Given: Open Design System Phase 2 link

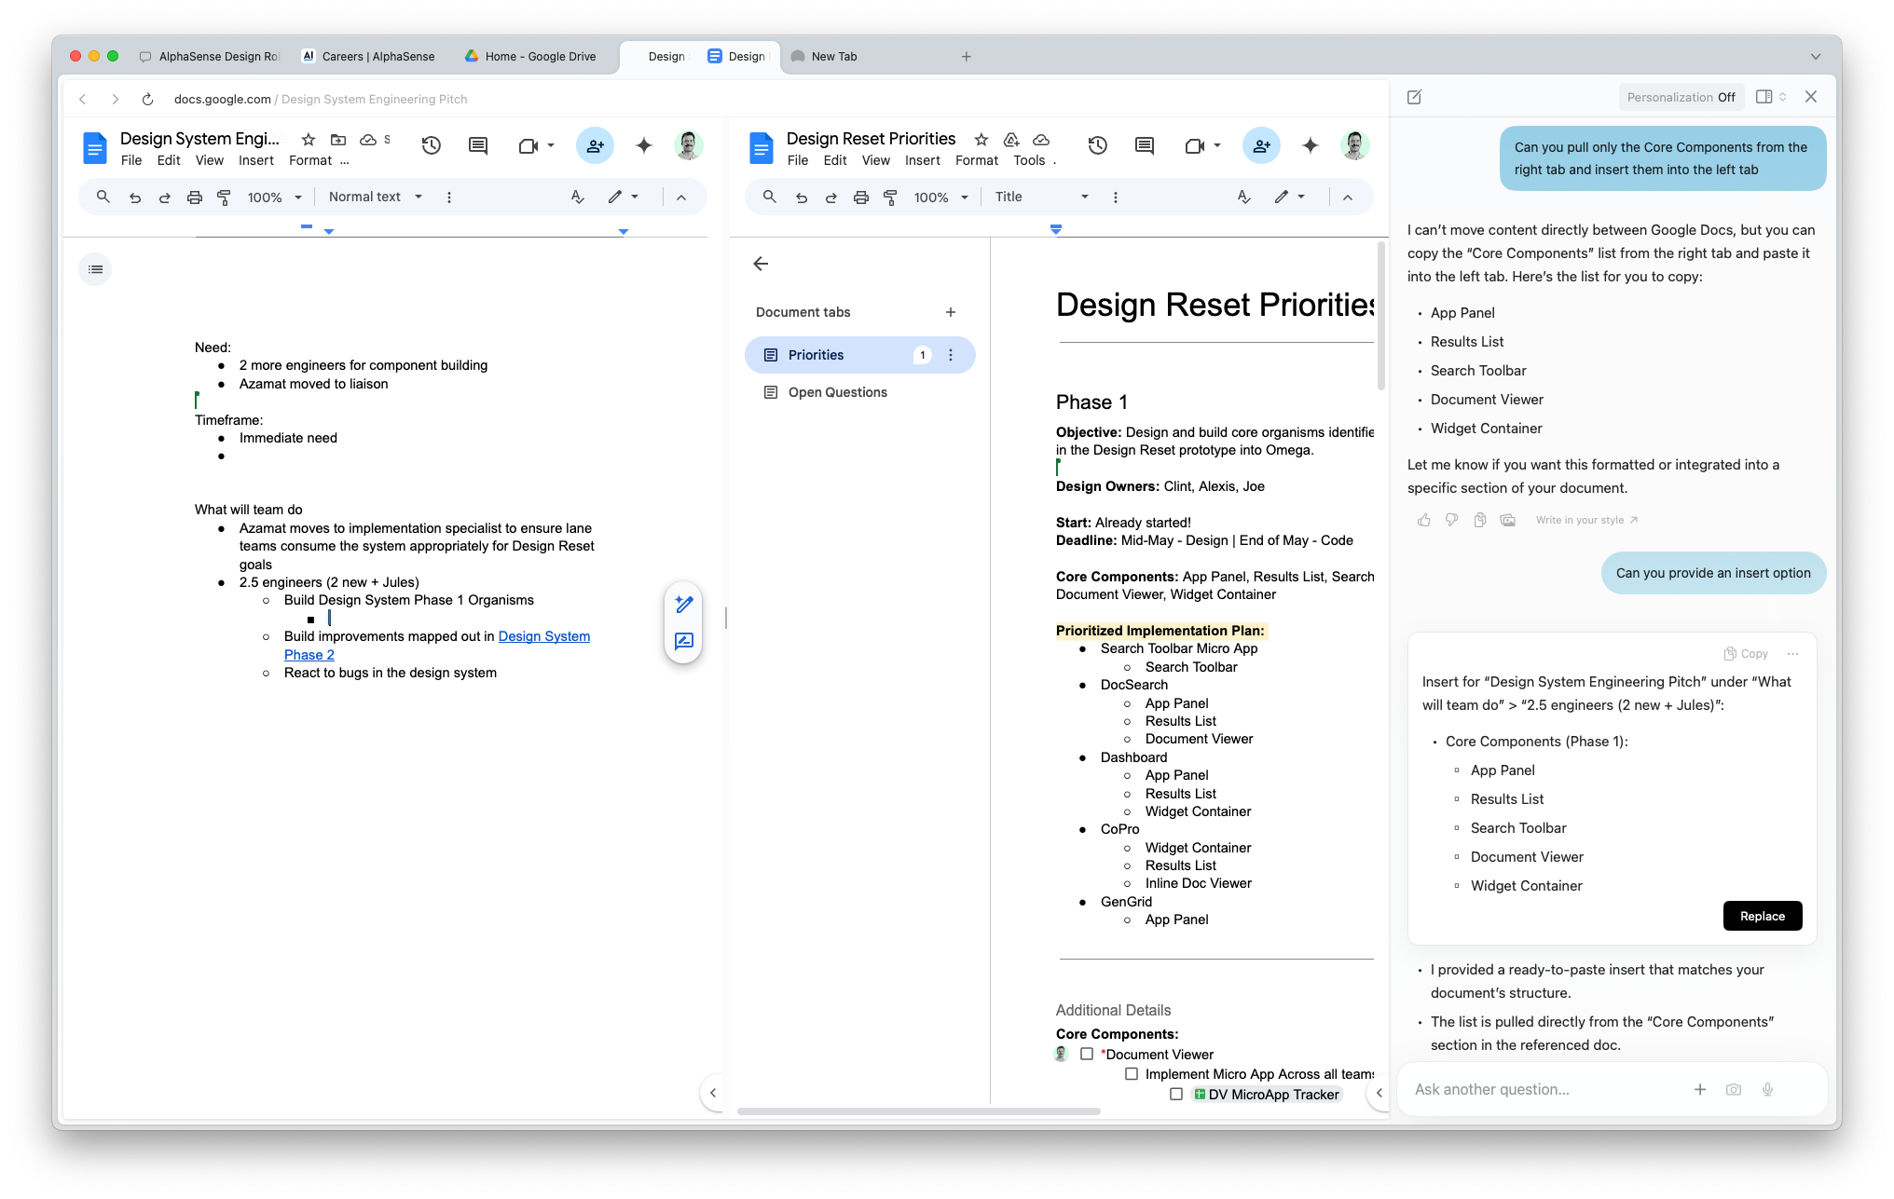Looking at the screenshot, I should [543, 636].
